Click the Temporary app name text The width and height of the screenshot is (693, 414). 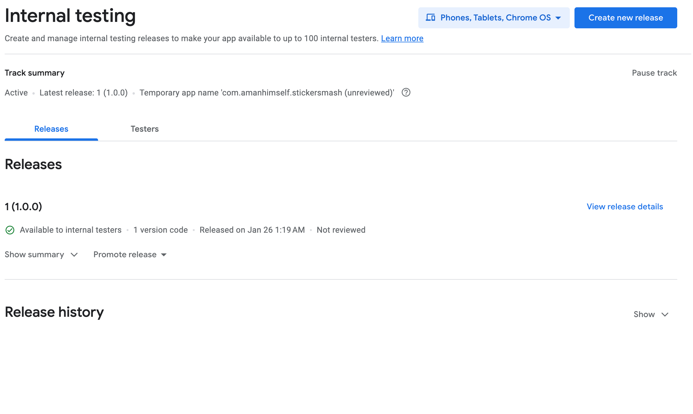267,93
